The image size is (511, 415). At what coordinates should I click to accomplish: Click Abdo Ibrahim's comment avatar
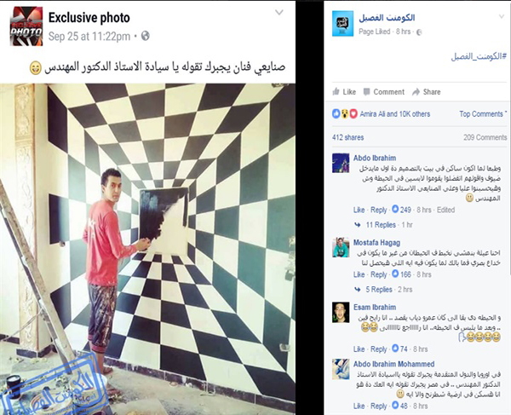tap(341, 163)
